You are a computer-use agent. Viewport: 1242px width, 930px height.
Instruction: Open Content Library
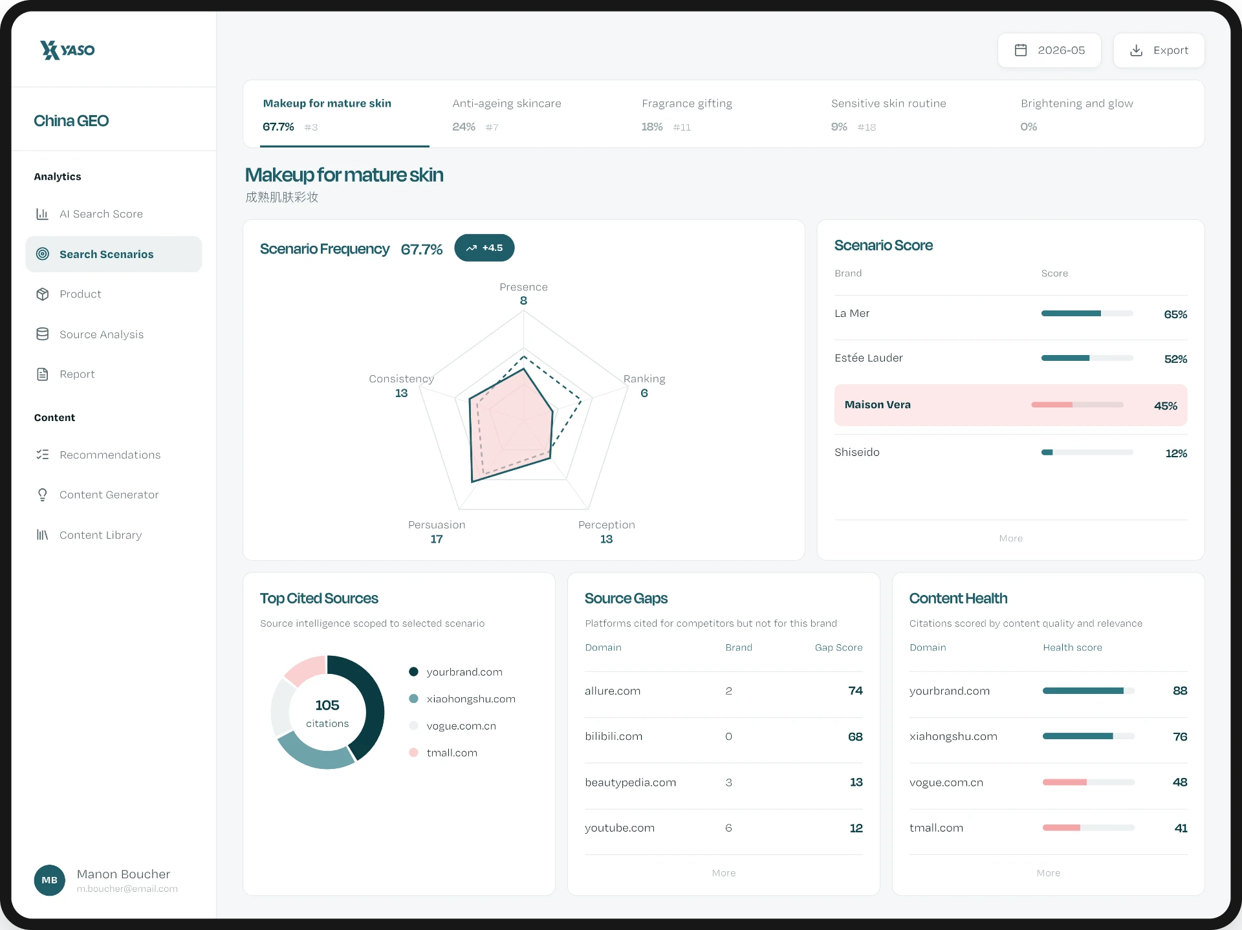pyautogui.click(x=114, y=535)
